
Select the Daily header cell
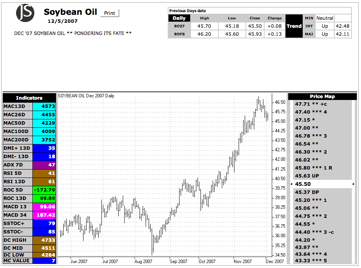pos(179,18)
